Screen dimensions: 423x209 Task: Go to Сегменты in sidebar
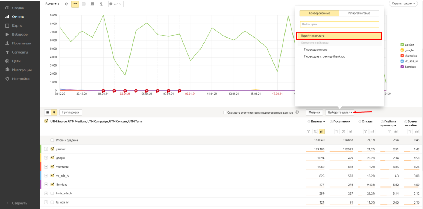tap(20, 52)
